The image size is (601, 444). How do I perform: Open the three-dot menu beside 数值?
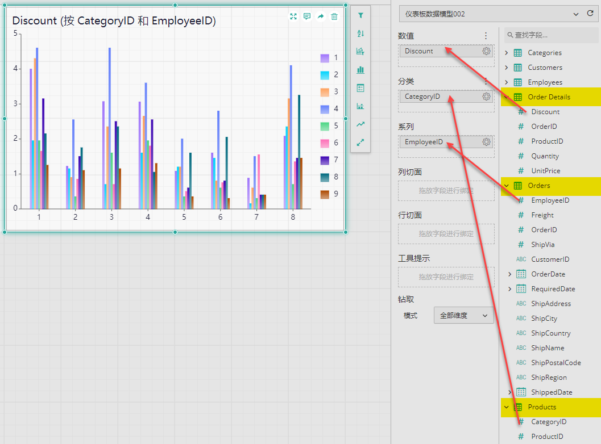point(486,36)
